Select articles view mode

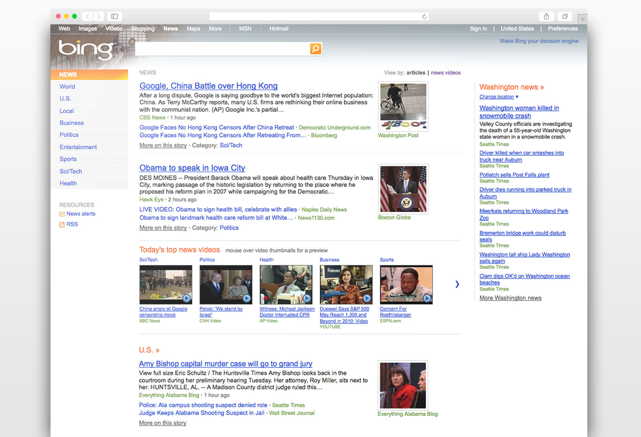(x=415, y=72)
